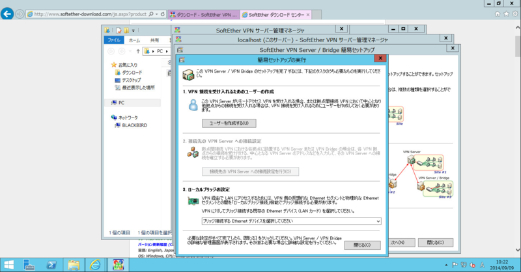Open the 共有 ribbon tab in Explorer
The width and height of the screenshot is (521, 272).
coord(154,40)
